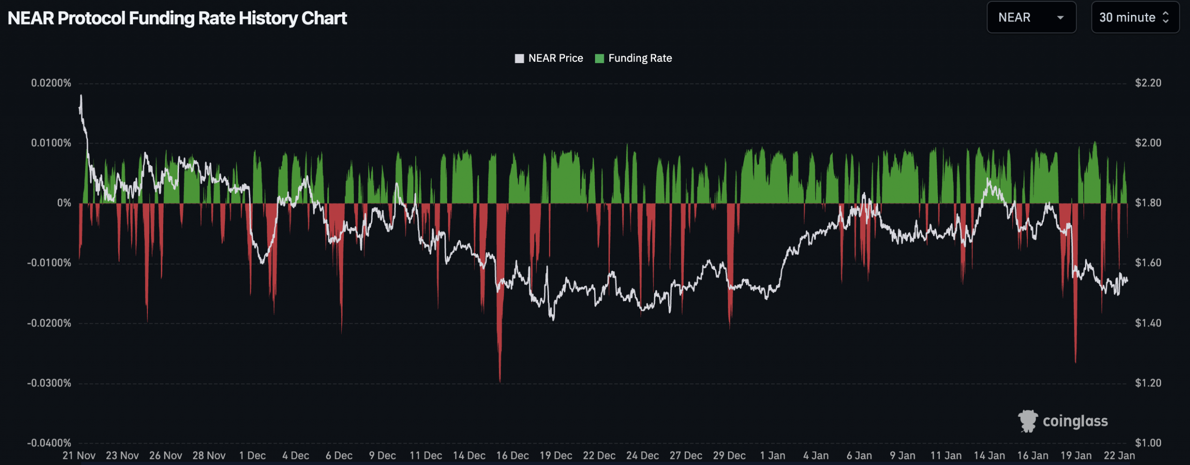Click the coinglass logo icon
Viewport: 1190px width, 465px height.
click(1027, 421)
